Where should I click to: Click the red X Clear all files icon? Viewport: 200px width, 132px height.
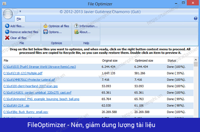7,38
